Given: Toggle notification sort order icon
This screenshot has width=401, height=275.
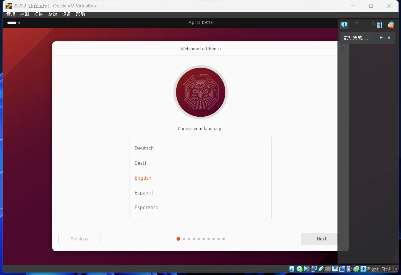Looking at the screenshot, I should point(380,25).
